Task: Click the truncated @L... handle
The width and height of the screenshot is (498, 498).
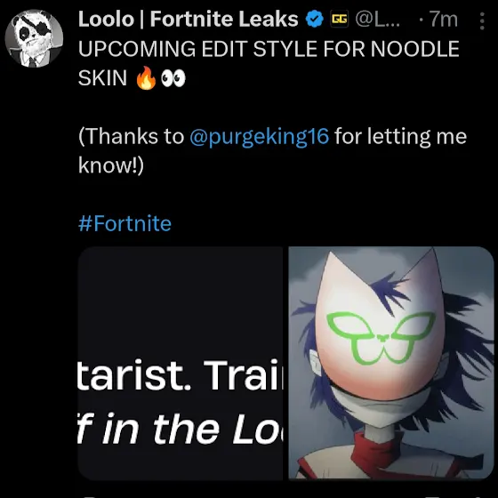Action: tap(378, 20)
